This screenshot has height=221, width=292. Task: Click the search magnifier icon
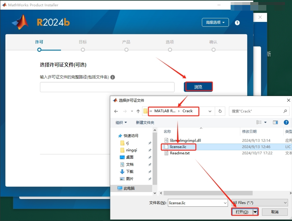point(285,111)
